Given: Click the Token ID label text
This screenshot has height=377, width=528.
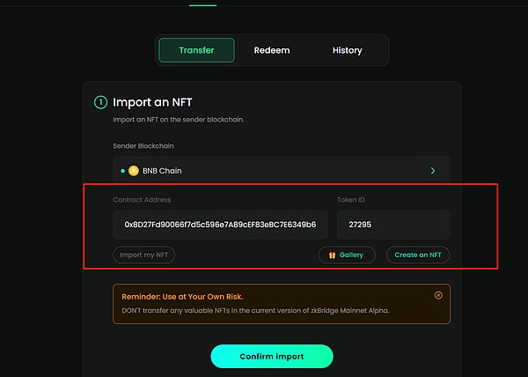Looking at the screenshot, I should (352, 201).
